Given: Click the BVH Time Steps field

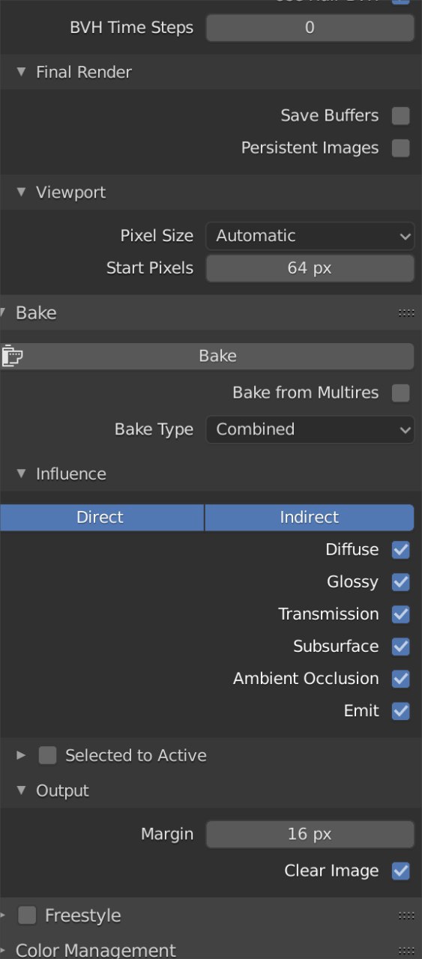Looking at the screenshot, I should 310,28.
